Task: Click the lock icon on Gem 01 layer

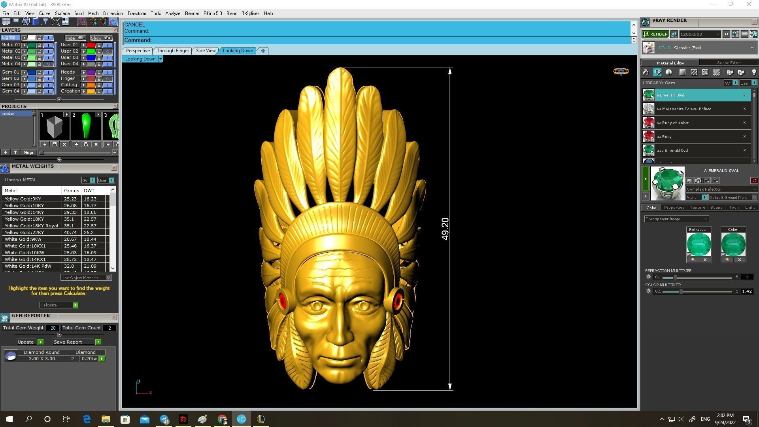Action: (40, 72)
